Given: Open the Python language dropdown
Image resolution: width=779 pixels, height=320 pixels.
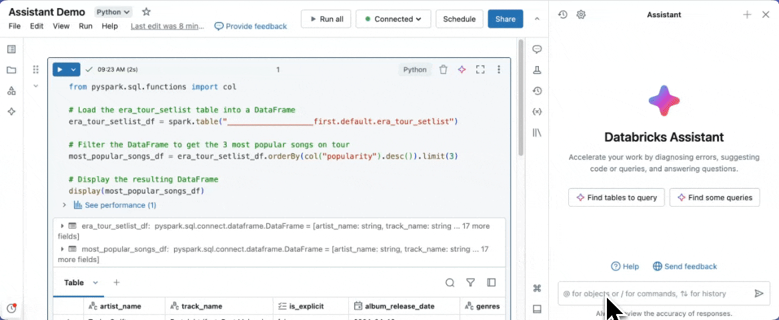Looking at the screenshot, I should click(x=113, y=12).
